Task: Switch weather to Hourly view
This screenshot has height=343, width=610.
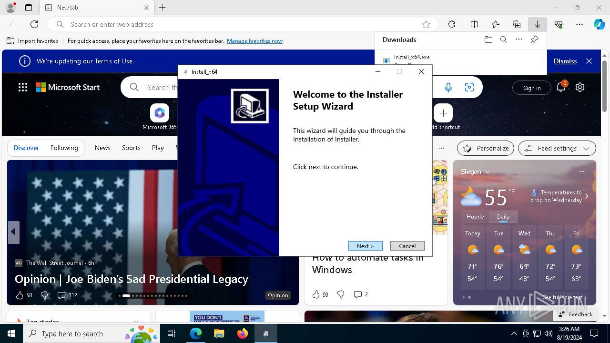Action: [x=475, y=216]
